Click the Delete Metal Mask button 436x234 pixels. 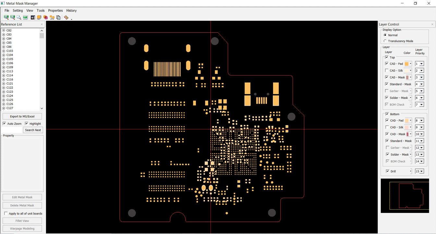22,205
